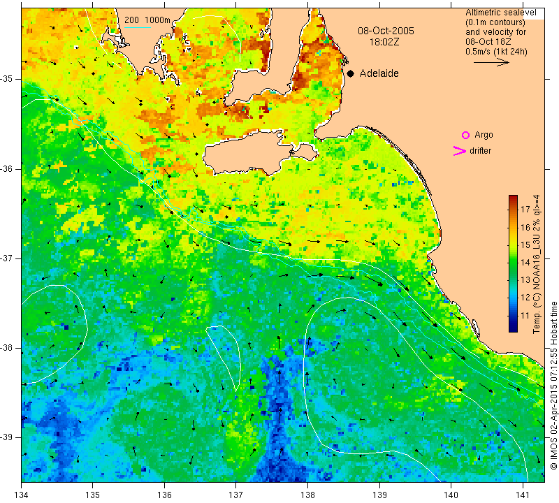Click the '141' longitude axis label
Viewport: 559px width, 503px height.
click(523, 495)
